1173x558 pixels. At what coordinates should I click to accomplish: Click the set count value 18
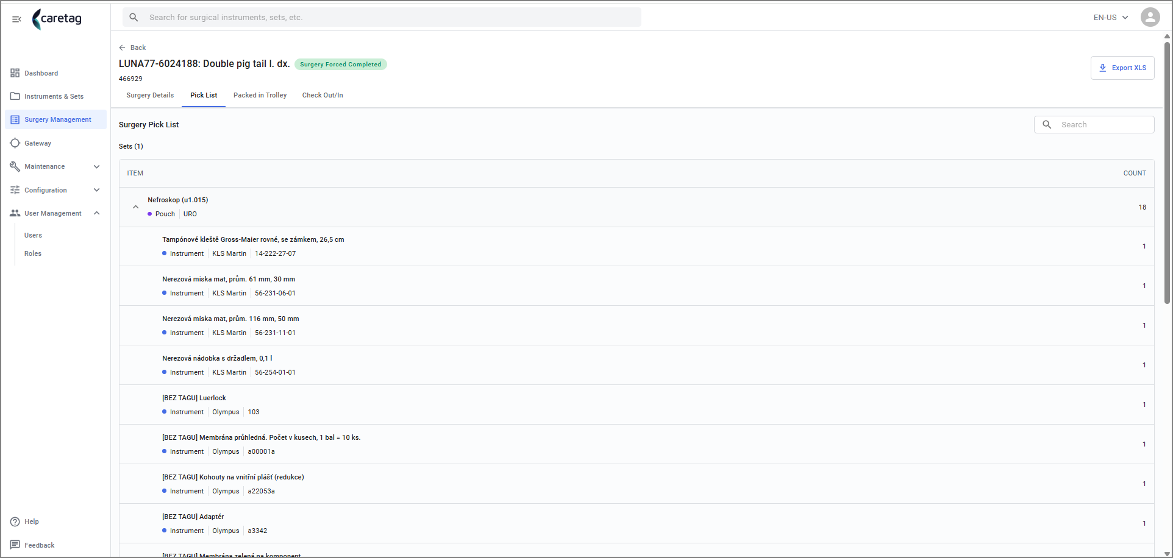[x=1142, y=207]
